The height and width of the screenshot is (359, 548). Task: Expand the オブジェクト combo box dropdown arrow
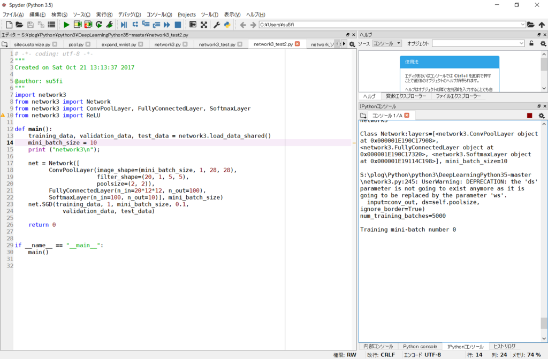pos(521,43)
